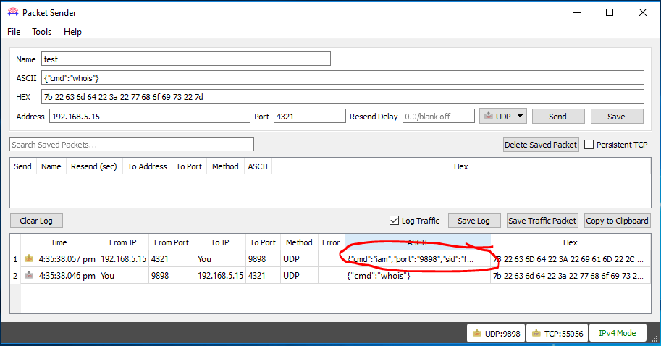Open the UDP protocol dropdown
This screenshot has width=661, height=346.
(x=503, y=117)
